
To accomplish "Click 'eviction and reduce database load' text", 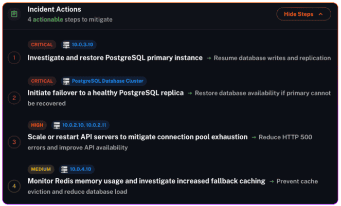I will 78,192.
